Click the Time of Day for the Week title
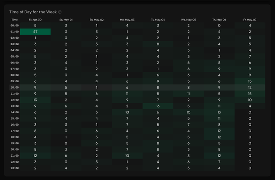 pos(33,12)
